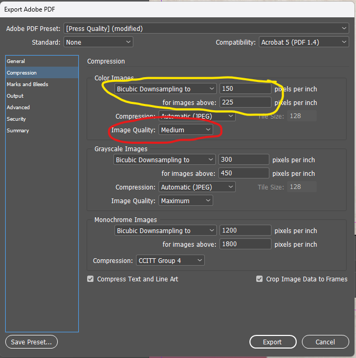The height and width of the screenshot is (358, 356).
Task: Toggle Crop Image Data to Frames checkbox
Action: tap(259, 279)
